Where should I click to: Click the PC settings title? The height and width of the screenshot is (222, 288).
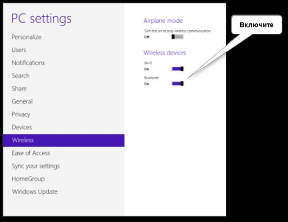[41, 19]
